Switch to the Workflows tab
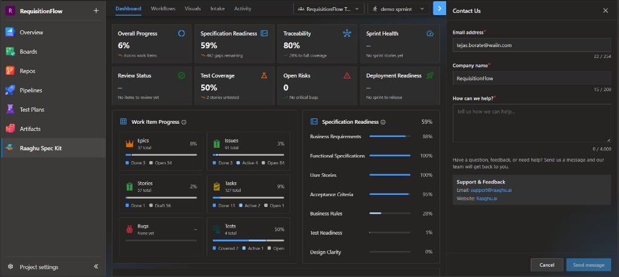Viewport: 619px width, 277px height. pyautogui.click(x=163, y=8)
